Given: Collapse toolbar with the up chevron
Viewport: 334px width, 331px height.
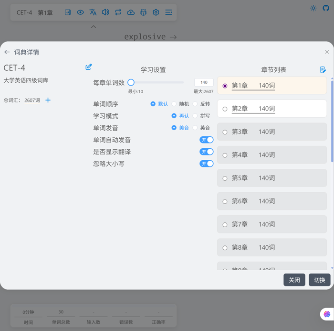Looking at the screenshot, I should 94,27.
